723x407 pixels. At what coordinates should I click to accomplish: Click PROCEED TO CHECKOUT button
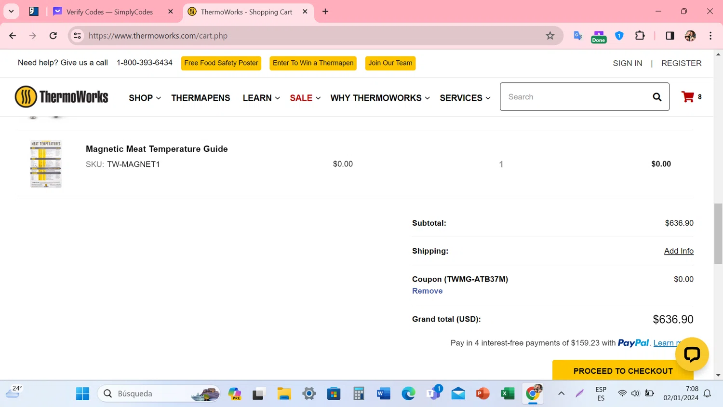coord(623,370)
